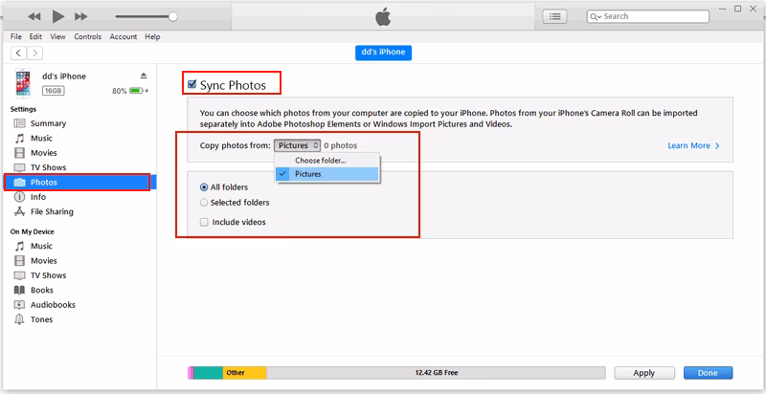Enable the Include videos checkbox
This screenshot has height=394, width=766.
[x=204, y=223]
